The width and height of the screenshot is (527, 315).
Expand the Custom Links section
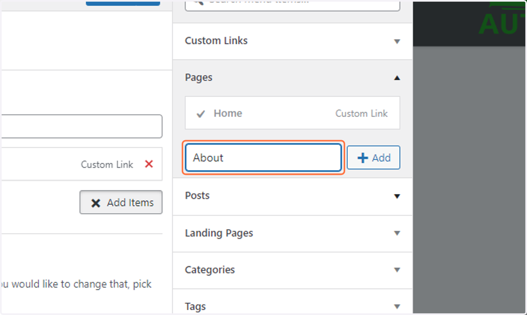[x=292, y=41]
